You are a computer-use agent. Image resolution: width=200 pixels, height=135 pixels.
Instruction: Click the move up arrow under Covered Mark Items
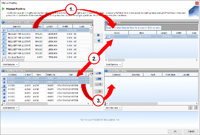point(191,108)
